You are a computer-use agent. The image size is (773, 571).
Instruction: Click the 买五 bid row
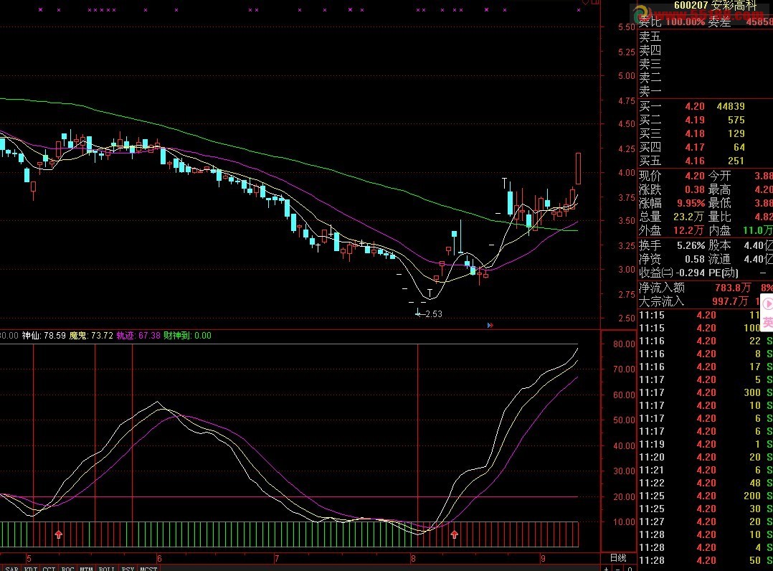pos(706,161)
